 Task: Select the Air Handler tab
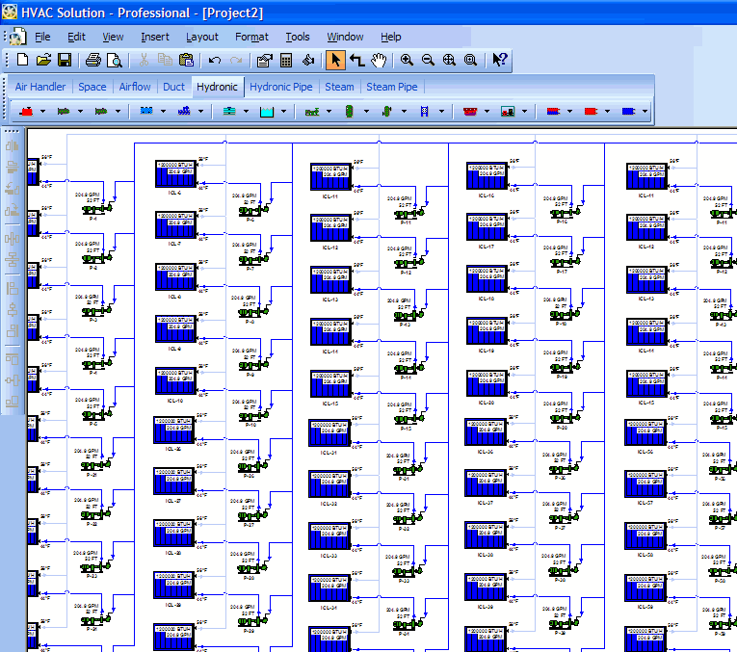[40, 87]
